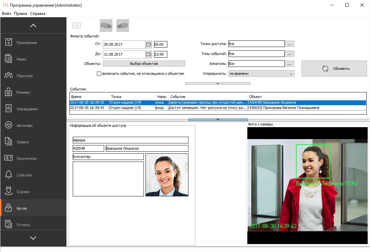Screen dimensions: 370x252
Task: Click the second camera icon in toolbar
Action: 123,25
